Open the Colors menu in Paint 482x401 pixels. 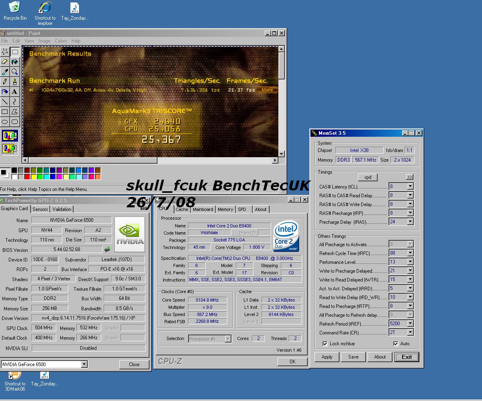[x=61, y=41]
